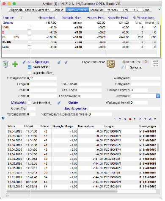This screenshot has height=201, width=165.
Task: Select the Leihe storage location row
Action: 79,47
